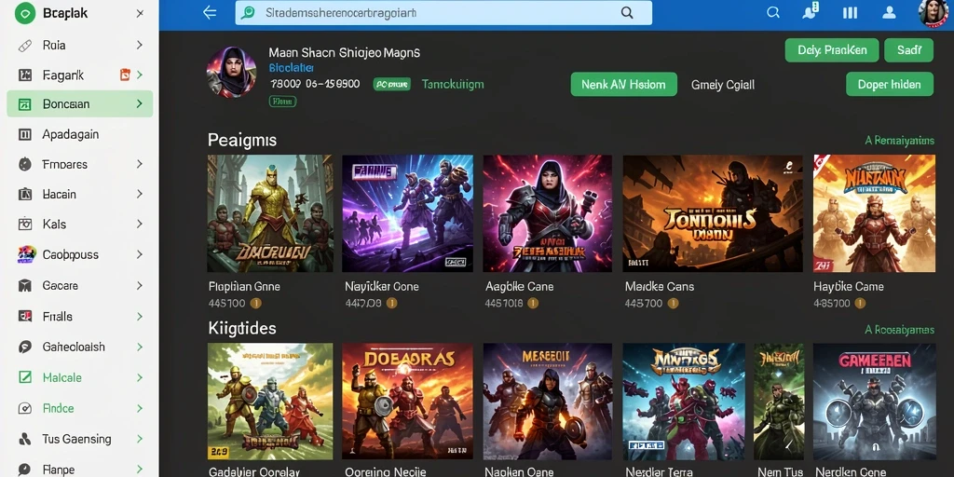Open the library columns icon in header
954x477 pixels.
click(850, 13)
